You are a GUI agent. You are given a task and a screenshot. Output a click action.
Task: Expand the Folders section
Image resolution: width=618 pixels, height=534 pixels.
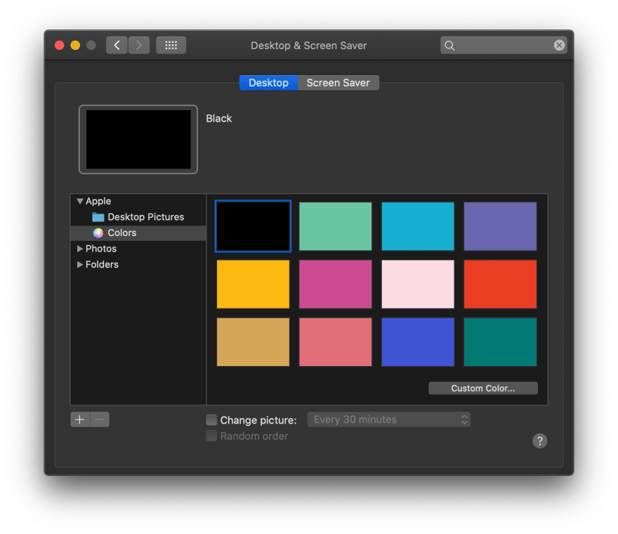79,264
